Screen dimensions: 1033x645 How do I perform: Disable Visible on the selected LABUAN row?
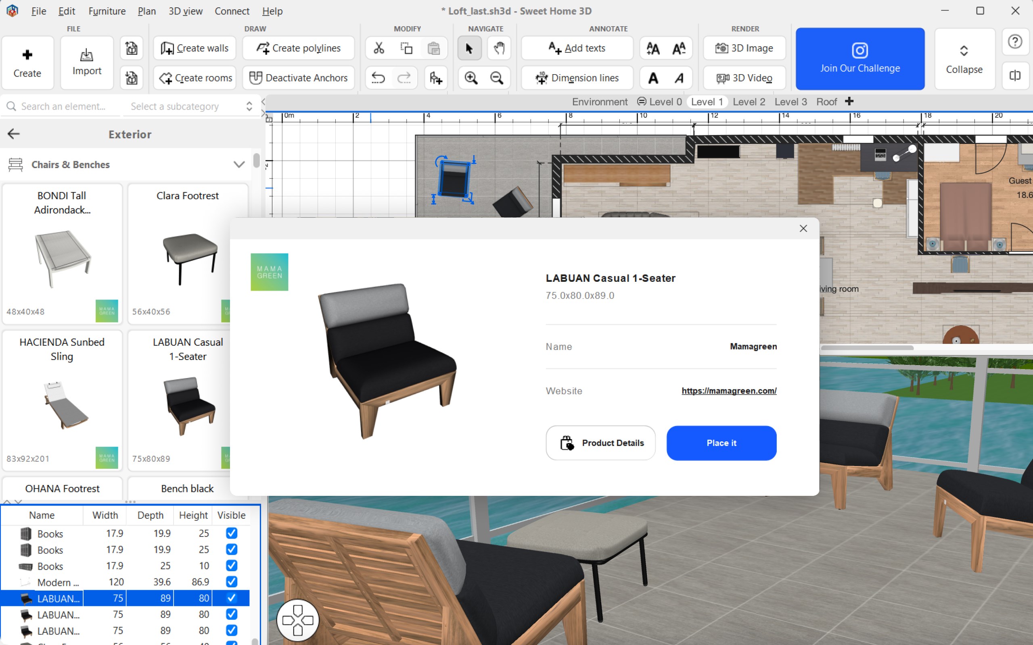point(232,598)
